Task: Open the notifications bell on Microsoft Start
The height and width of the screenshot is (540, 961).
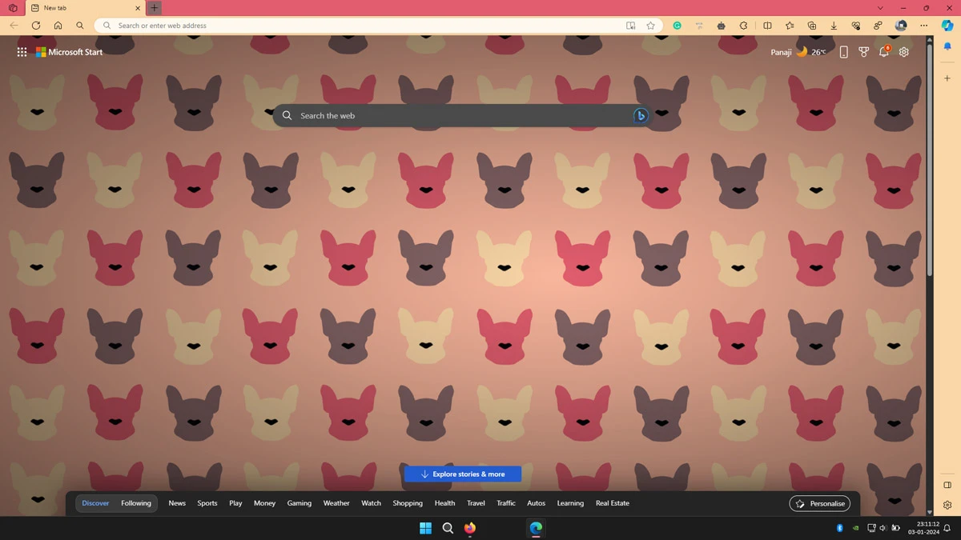Action: point(883,52)
